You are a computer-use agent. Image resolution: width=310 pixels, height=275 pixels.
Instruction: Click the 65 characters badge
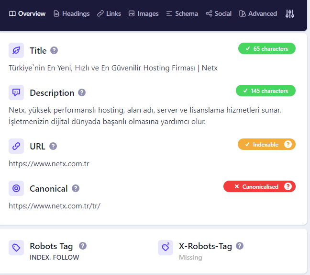point(266,48)
